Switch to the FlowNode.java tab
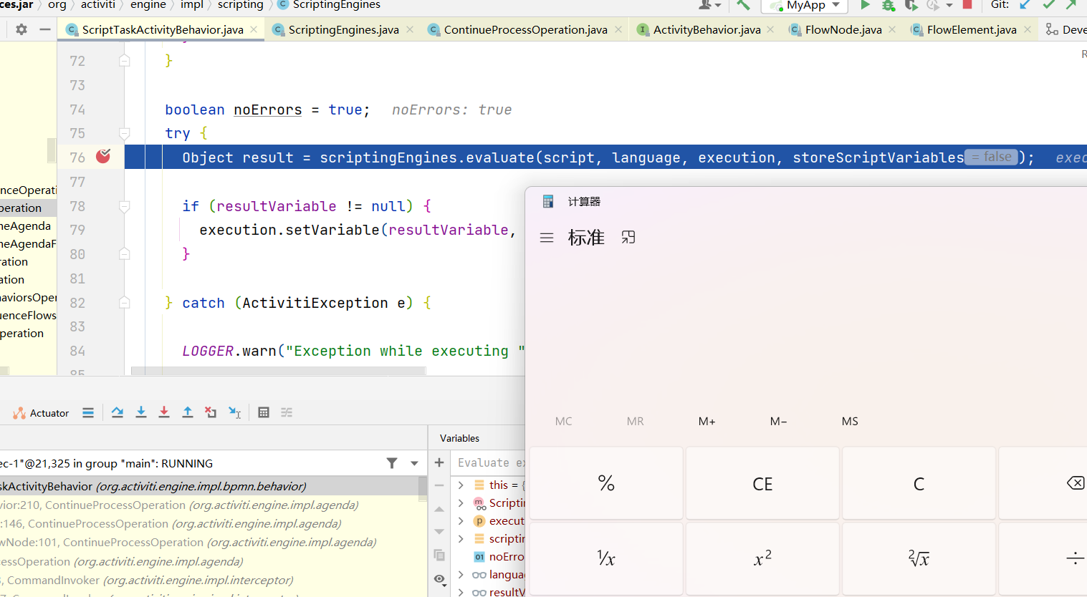1087x597 pixels. pos(843,29)
